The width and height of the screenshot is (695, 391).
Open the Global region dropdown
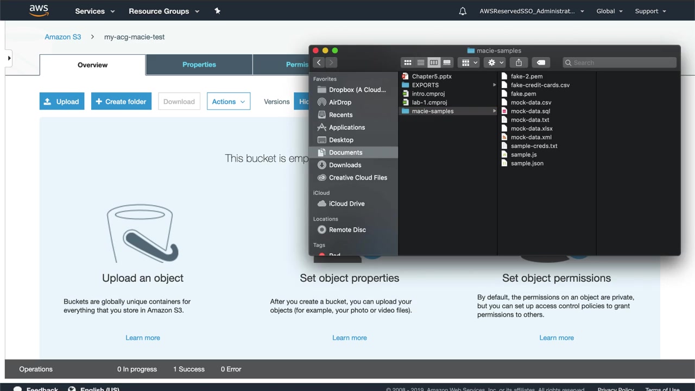(609, 11)
